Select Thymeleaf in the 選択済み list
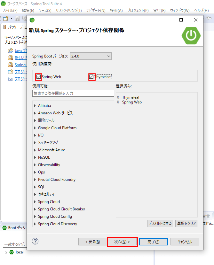The width and height of the screenshot is (214, 265). point(131,97)
